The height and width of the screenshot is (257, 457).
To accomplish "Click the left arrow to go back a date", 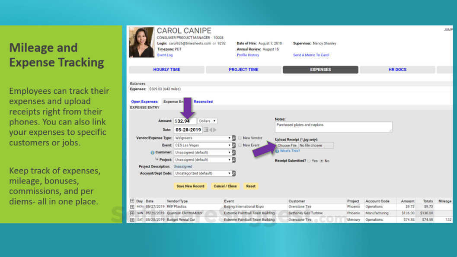I will [x=211, y=129].
